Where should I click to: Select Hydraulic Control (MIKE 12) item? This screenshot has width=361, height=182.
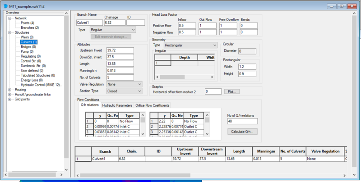coord(42,85)
